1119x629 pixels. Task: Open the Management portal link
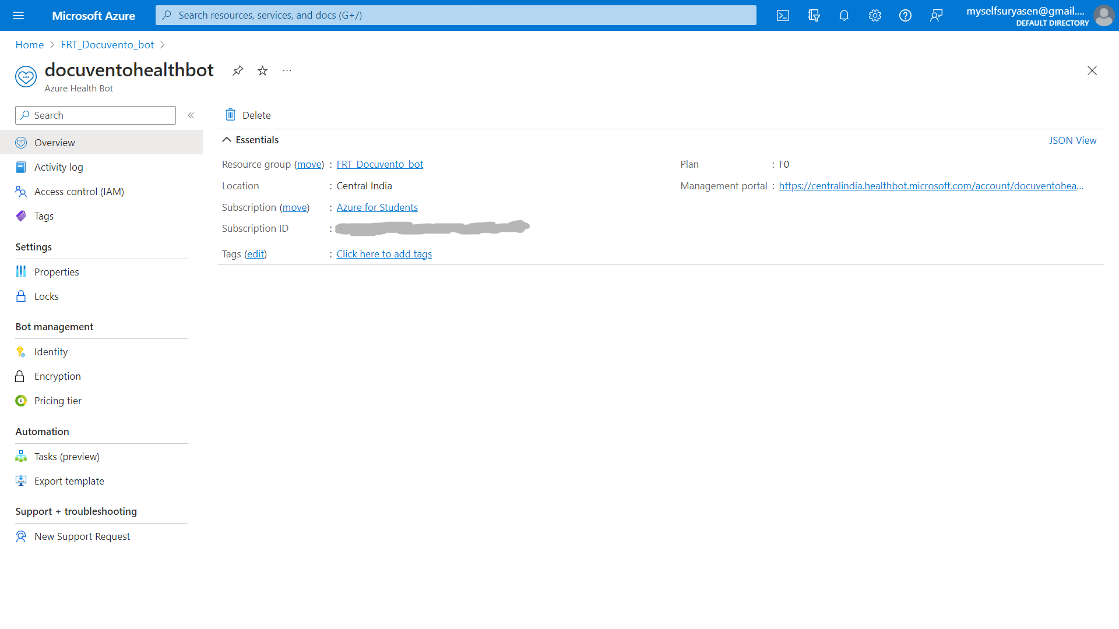click(931, 186)
